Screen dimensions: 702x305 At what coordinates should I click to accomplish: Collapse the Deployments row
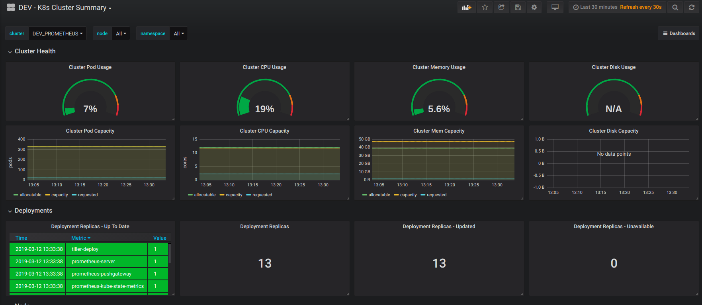click(30, 211)
